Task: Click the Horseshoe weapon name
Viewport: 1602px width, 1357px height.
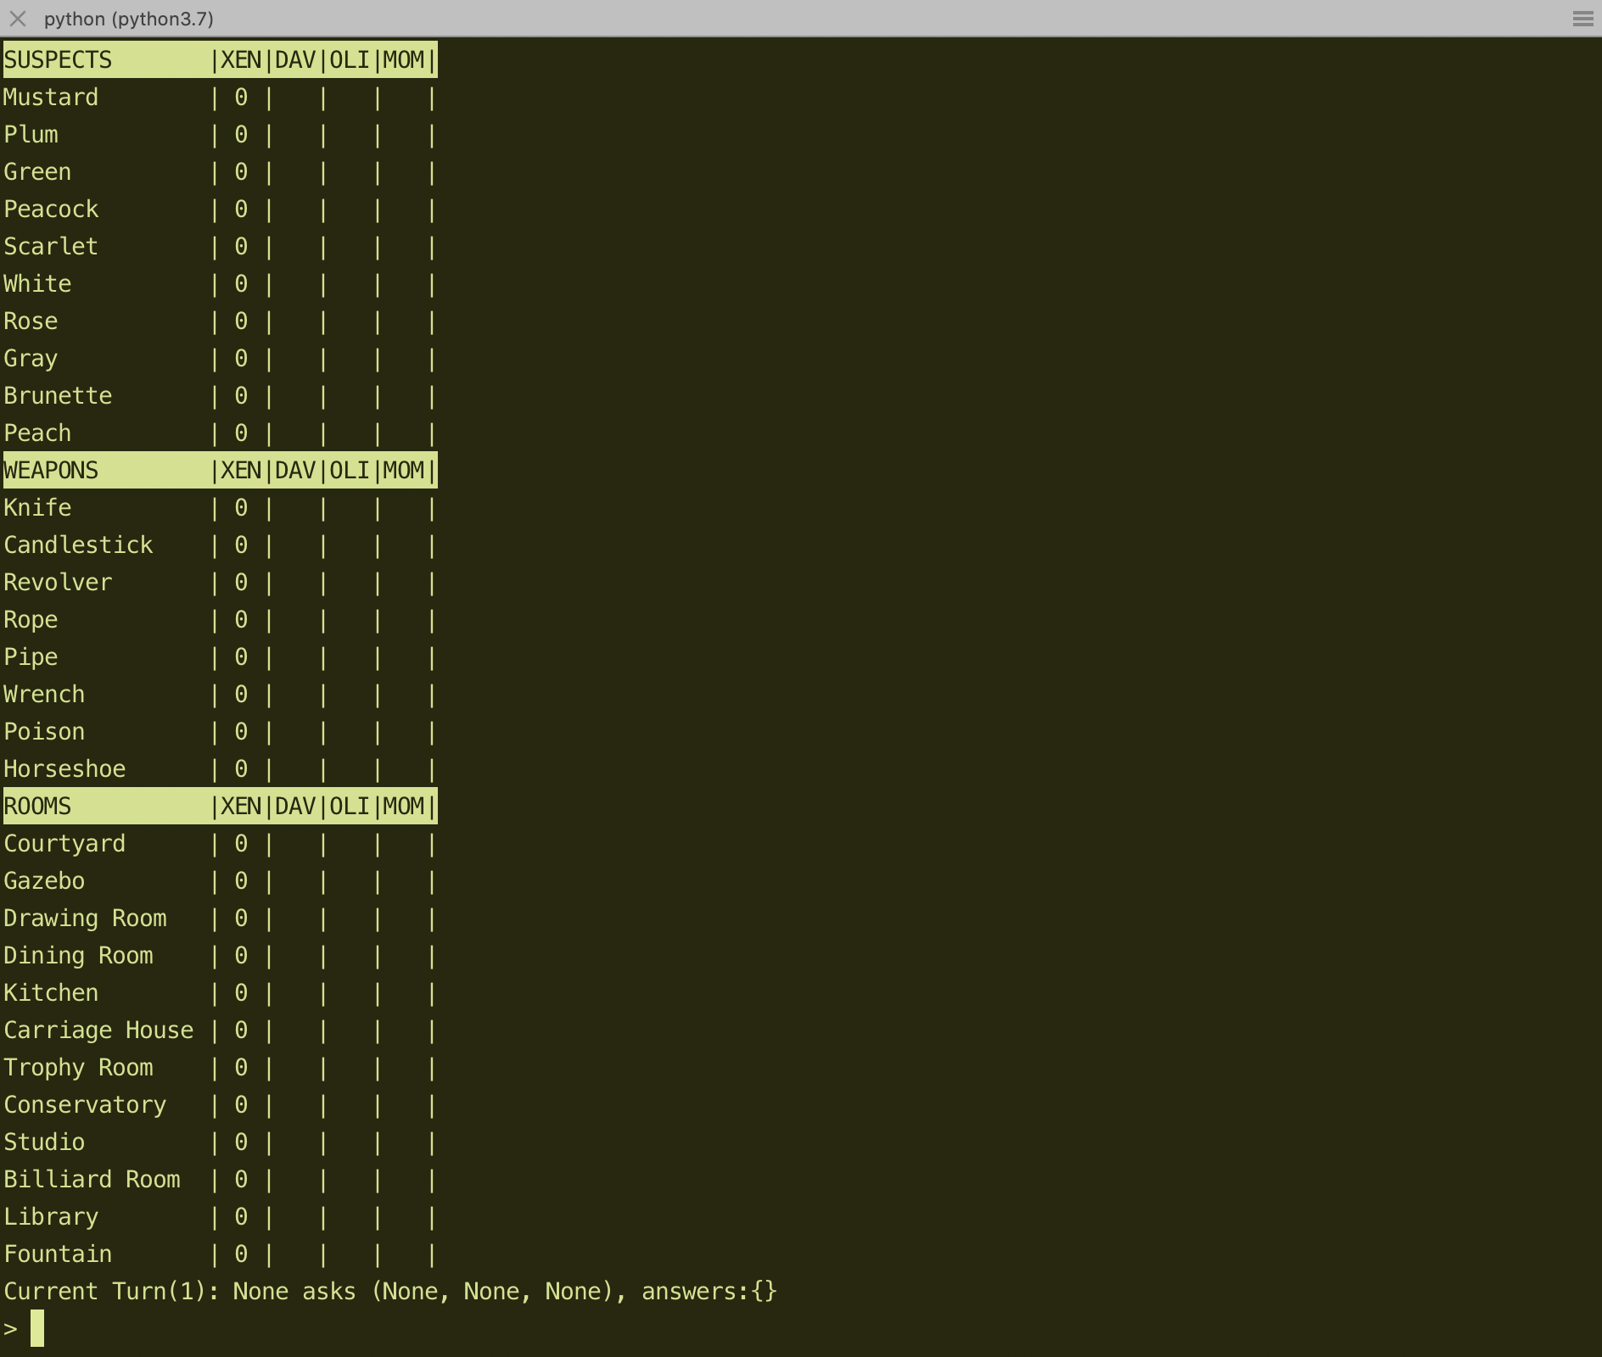Action: pos(64,769)
